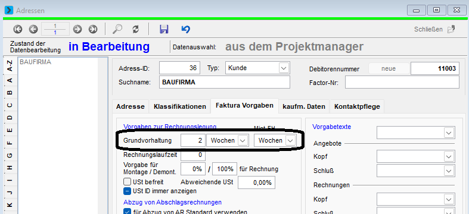Click the Abweichende USt field
Image resolution: width=469 pixels, height=214 pixels.
(256, 182)
